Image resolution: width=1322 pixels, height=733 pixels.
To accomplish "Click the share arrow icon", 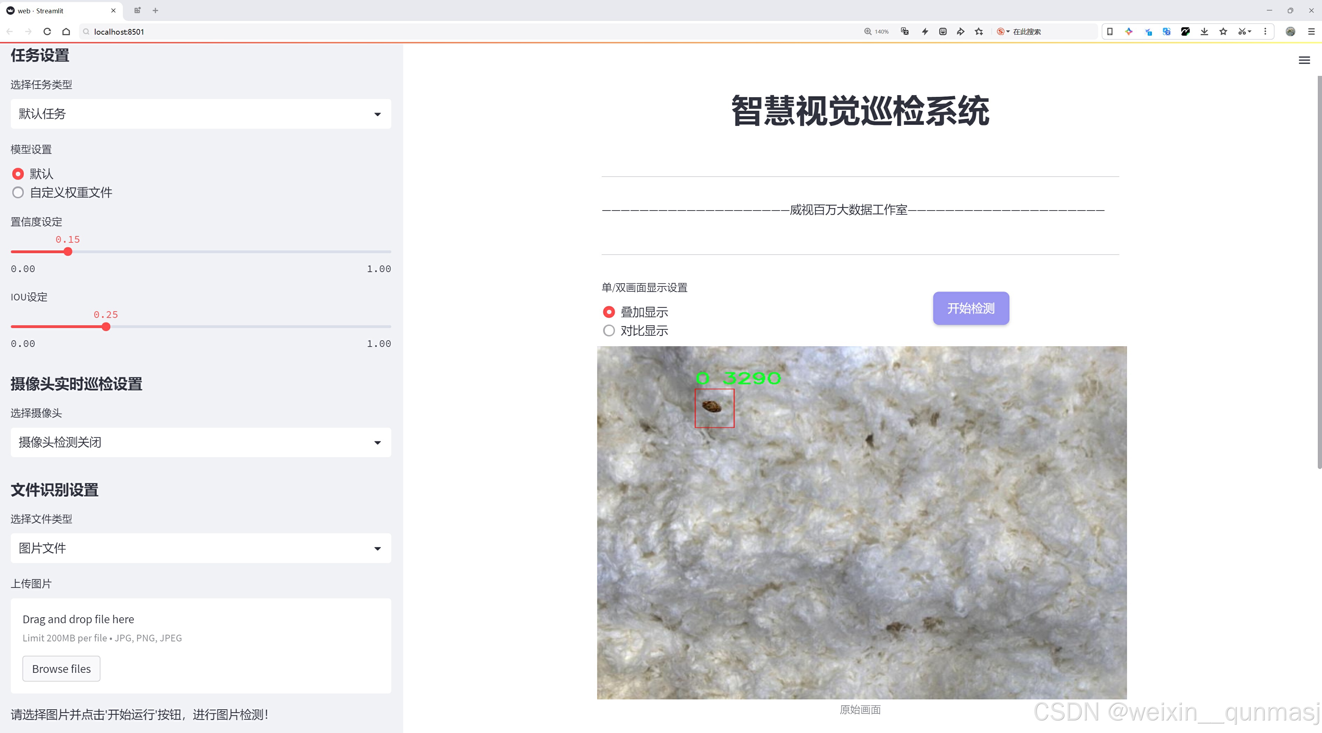I will coord(961,32).
